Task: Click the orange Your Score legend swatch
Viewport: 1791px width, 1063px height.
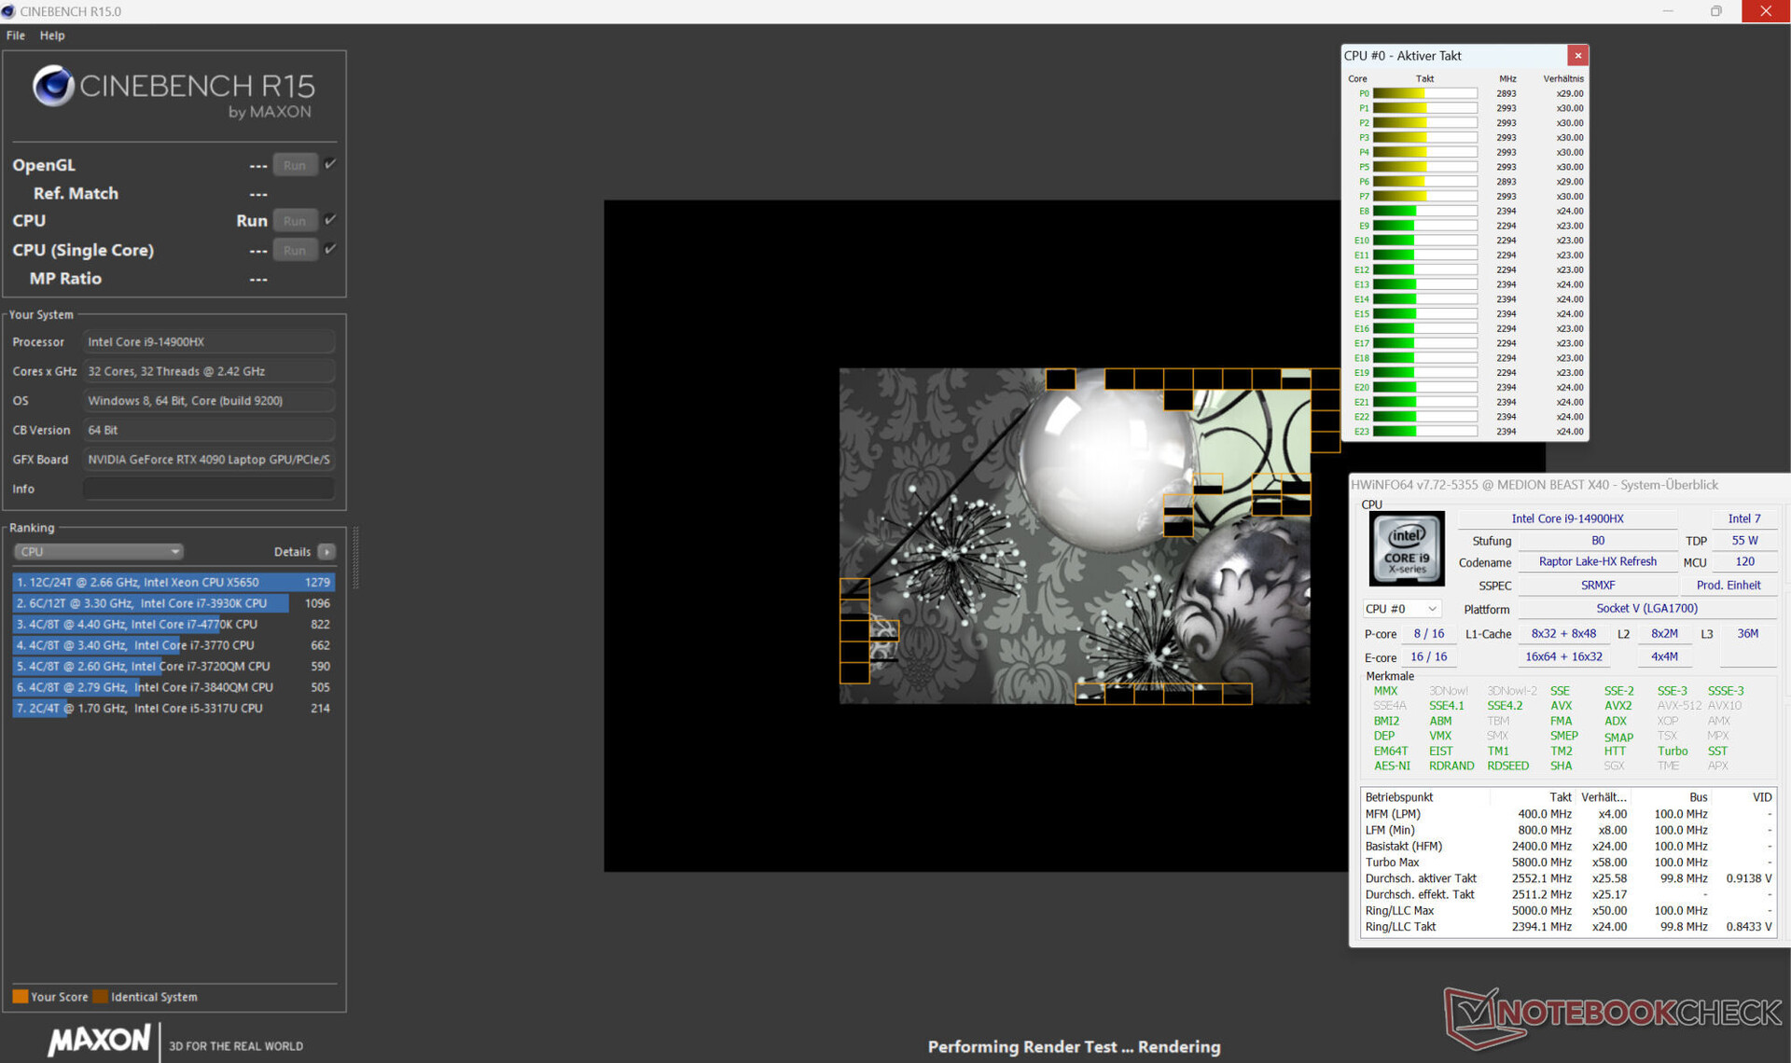Action: pos(20,997)
